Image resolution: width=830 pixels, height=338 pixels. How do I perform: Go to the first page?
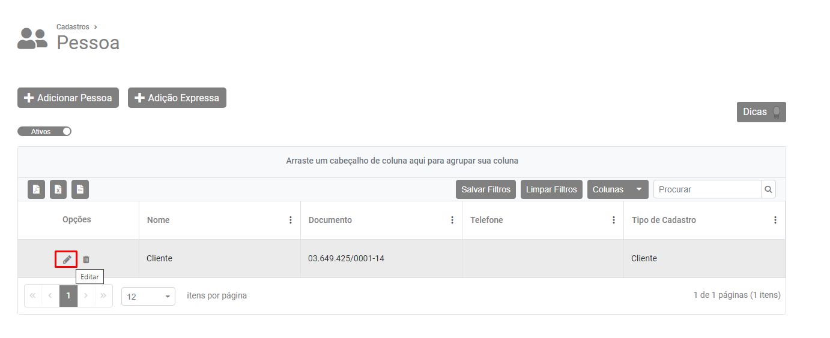[x=32, y=295]
